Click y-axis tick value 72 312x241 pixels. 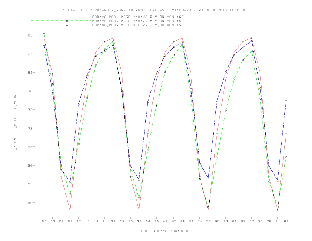[30, 128]
